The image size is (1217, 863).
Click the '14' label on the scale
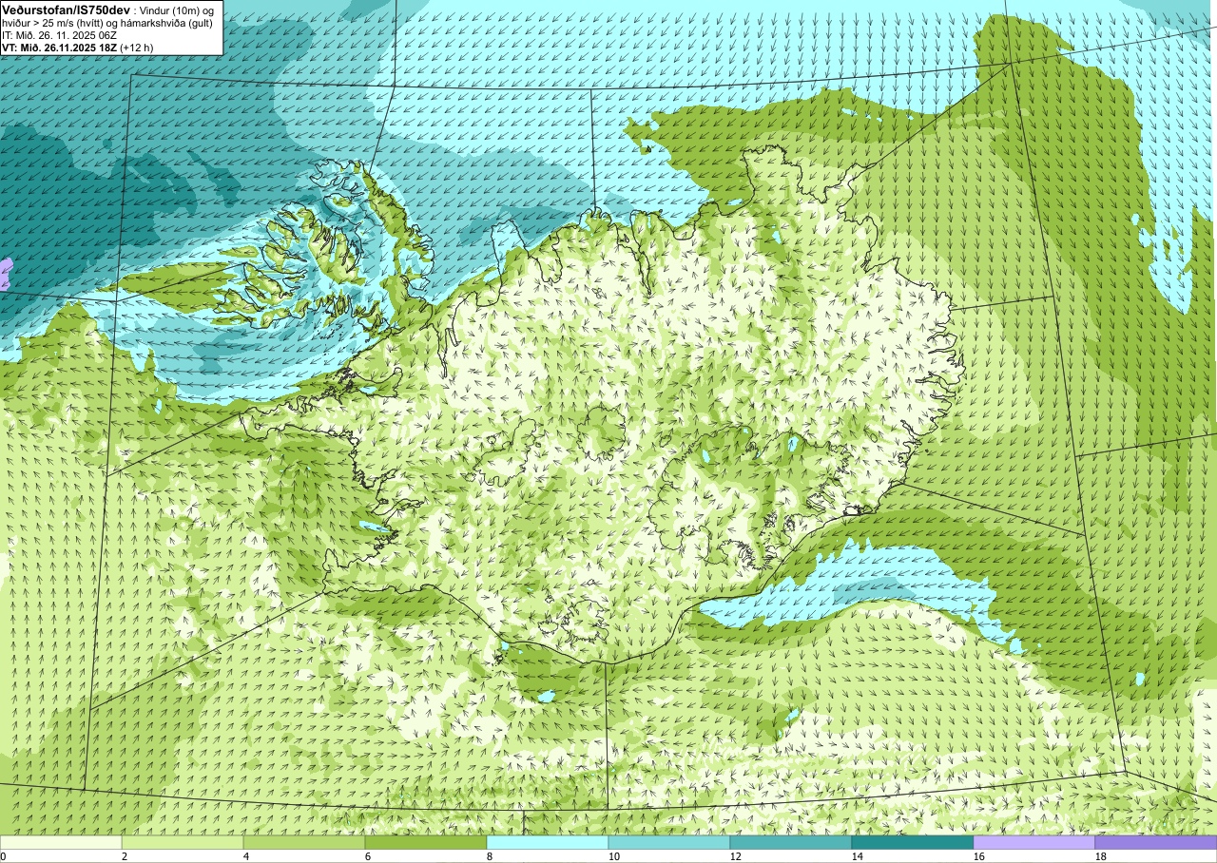[858, 856]
